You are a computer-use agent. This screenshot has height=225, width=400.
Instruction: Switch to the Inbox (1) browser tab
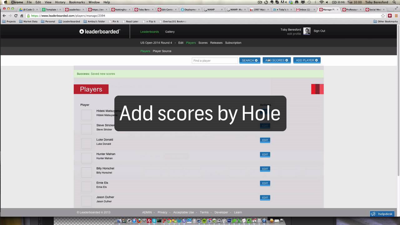coord(305,10)
